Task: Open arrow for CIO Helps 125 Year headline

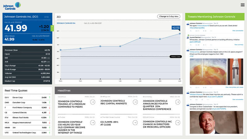Action: (x=93, y=123)
